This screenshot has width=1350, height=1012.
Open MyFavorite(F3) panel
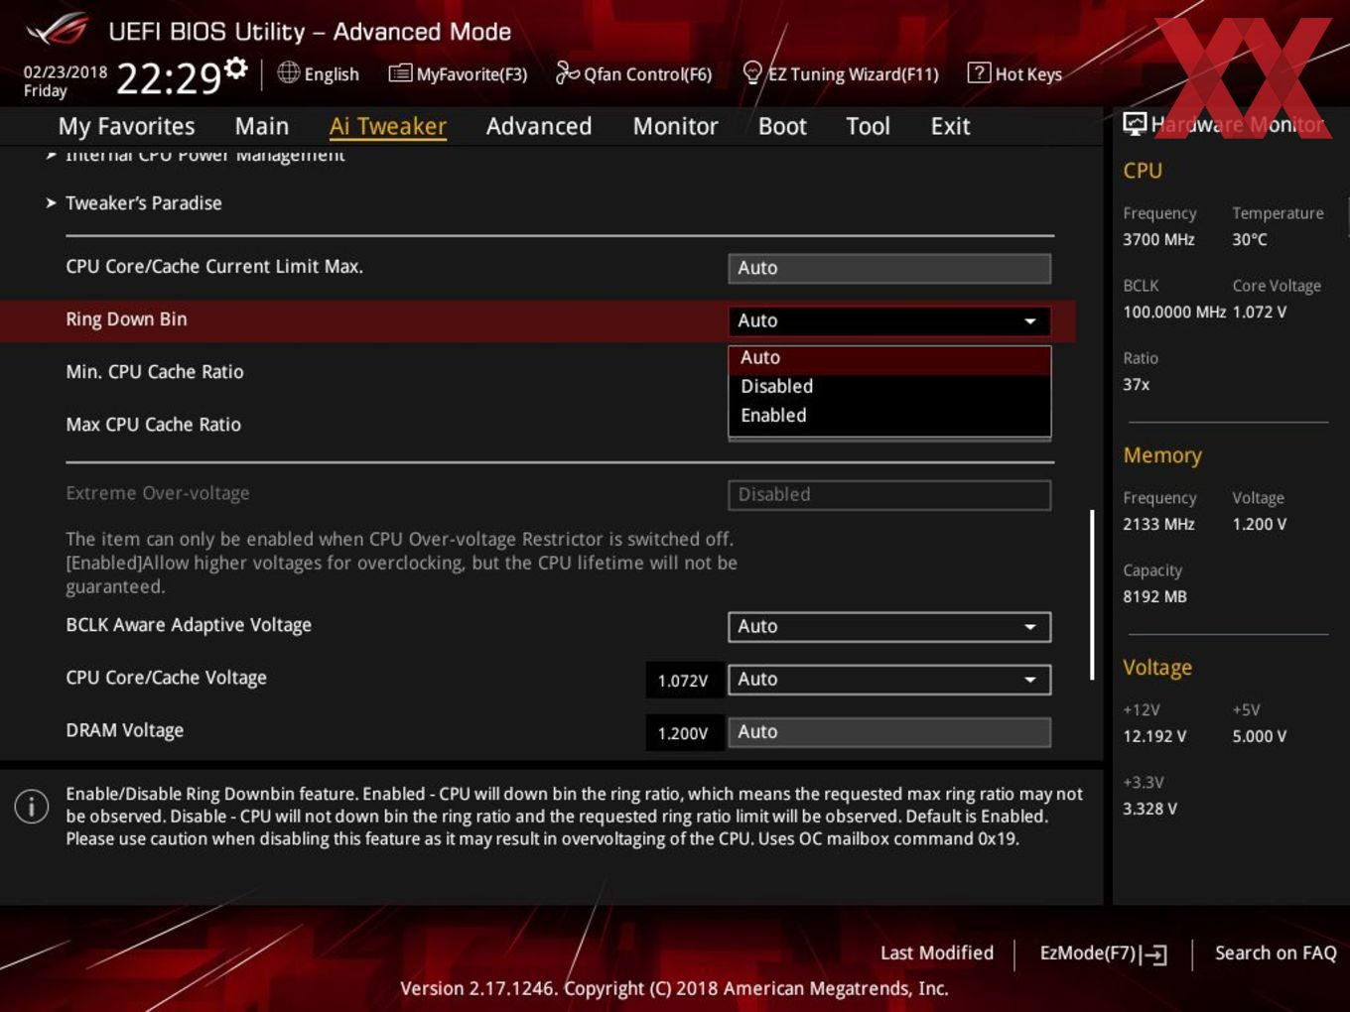click(x=458, y=73)
